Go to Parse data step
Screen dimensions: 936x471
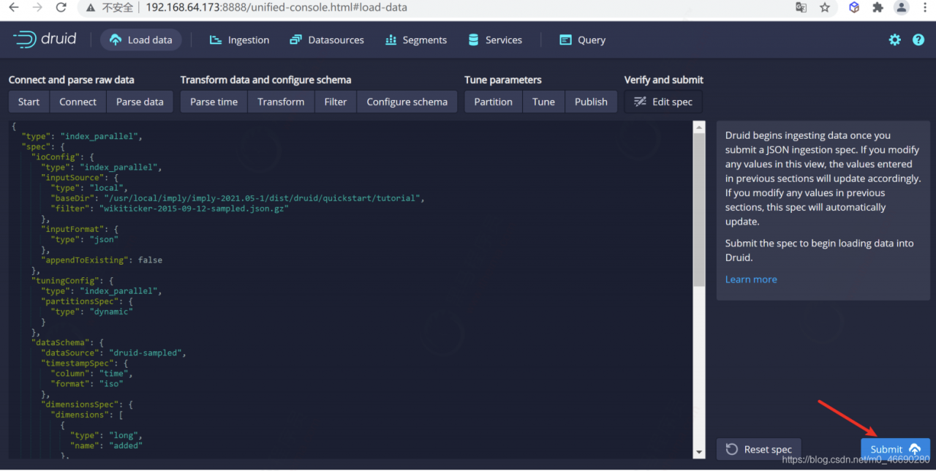tap(140, 102)
